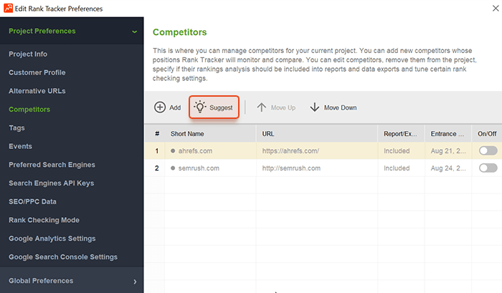Open Google Analytics Settings

(52, 239)
